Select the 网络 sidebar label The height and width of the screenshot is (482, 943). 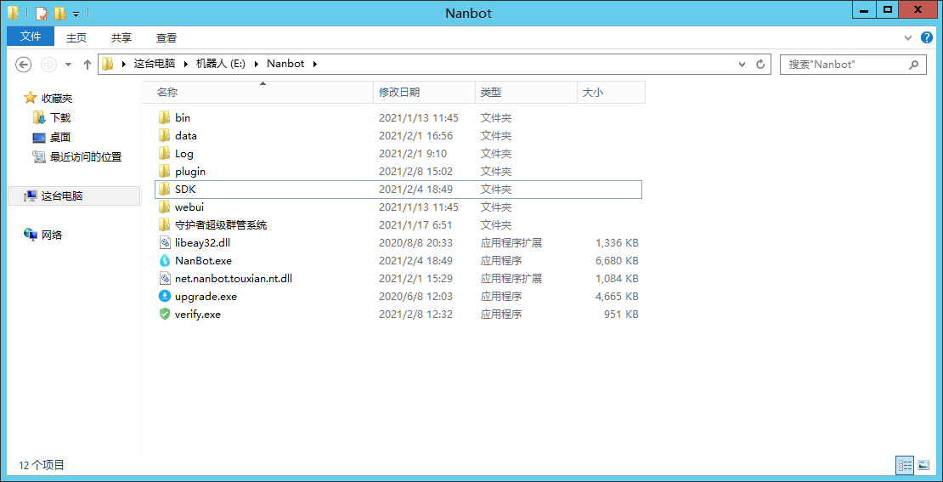(52, 235)
